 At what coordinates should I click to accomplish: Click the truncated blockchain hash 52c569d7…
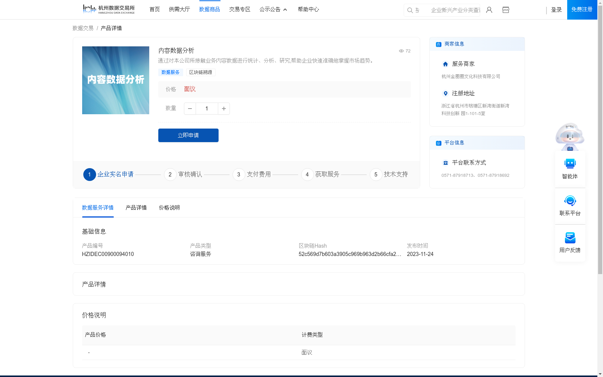coord(350,254)
